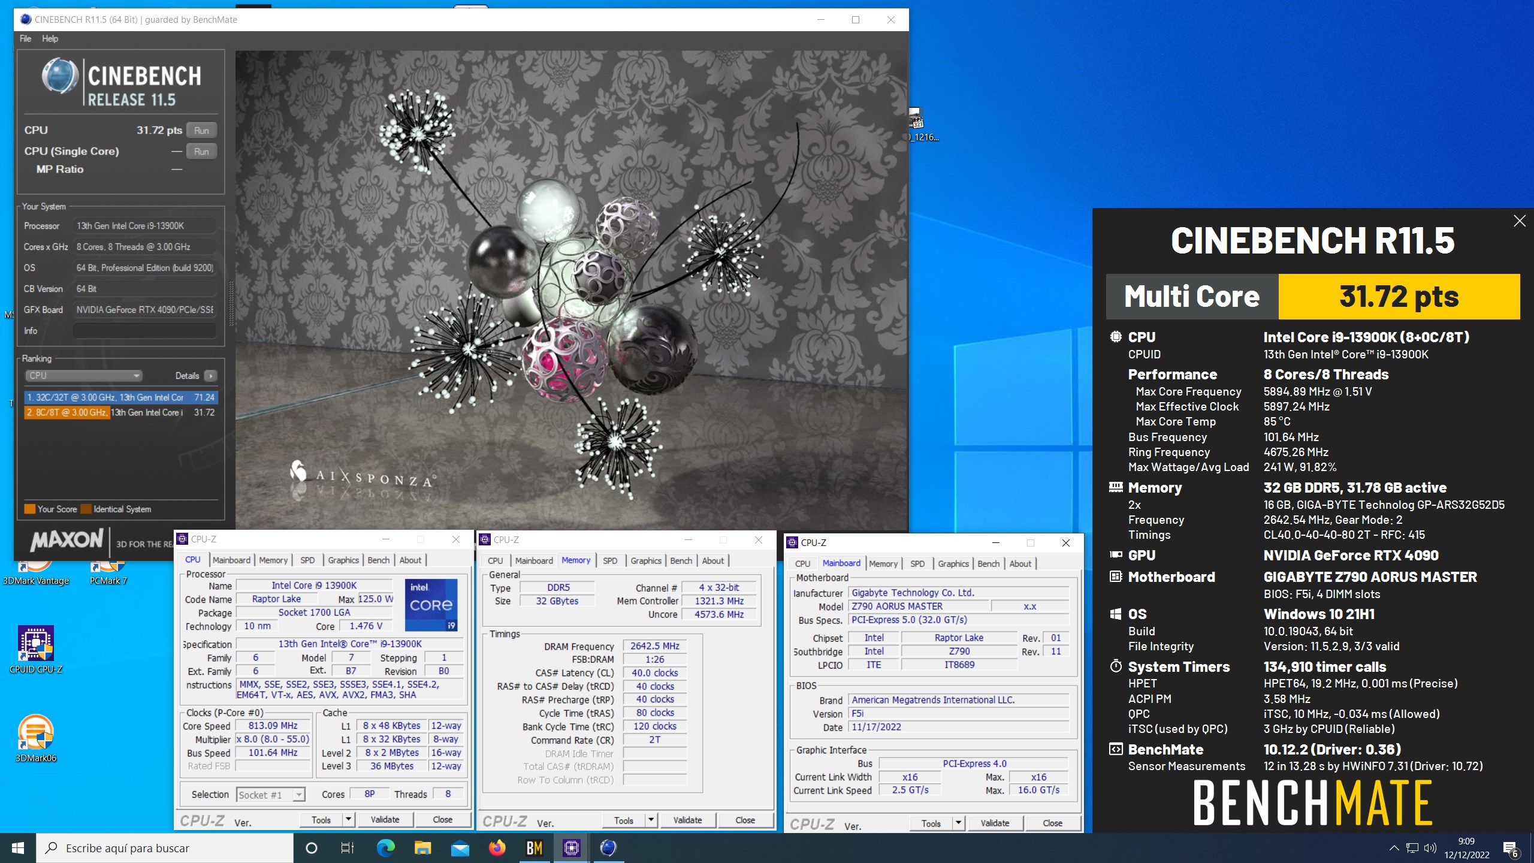Click the Info input field in Cinebench
The image size is (1534, 863).
point(144,330)
